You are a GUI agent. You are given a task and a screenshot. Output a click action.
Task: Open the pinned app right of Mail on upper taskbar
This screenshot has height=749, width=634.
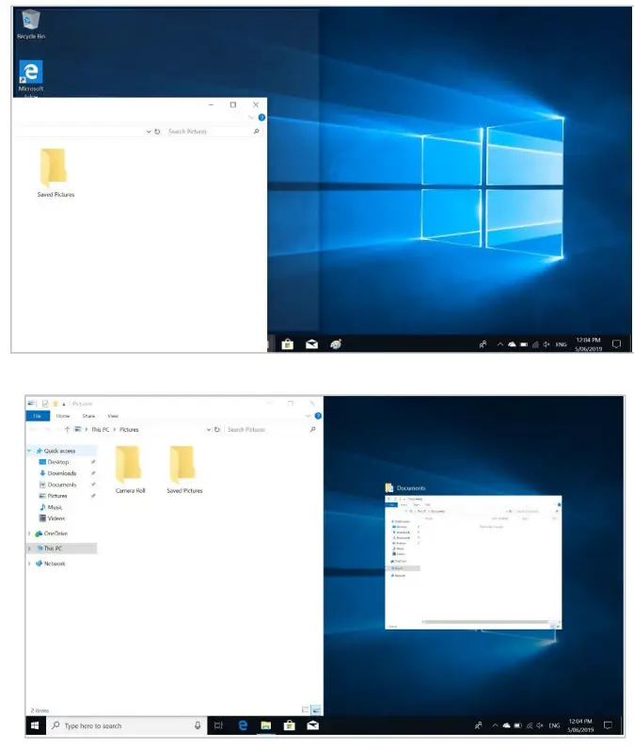point(336,344)
